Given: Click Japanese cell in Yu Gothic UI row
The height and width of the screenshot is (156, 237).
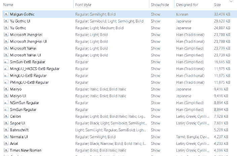Looking at the screenshot, I should 184,21.
